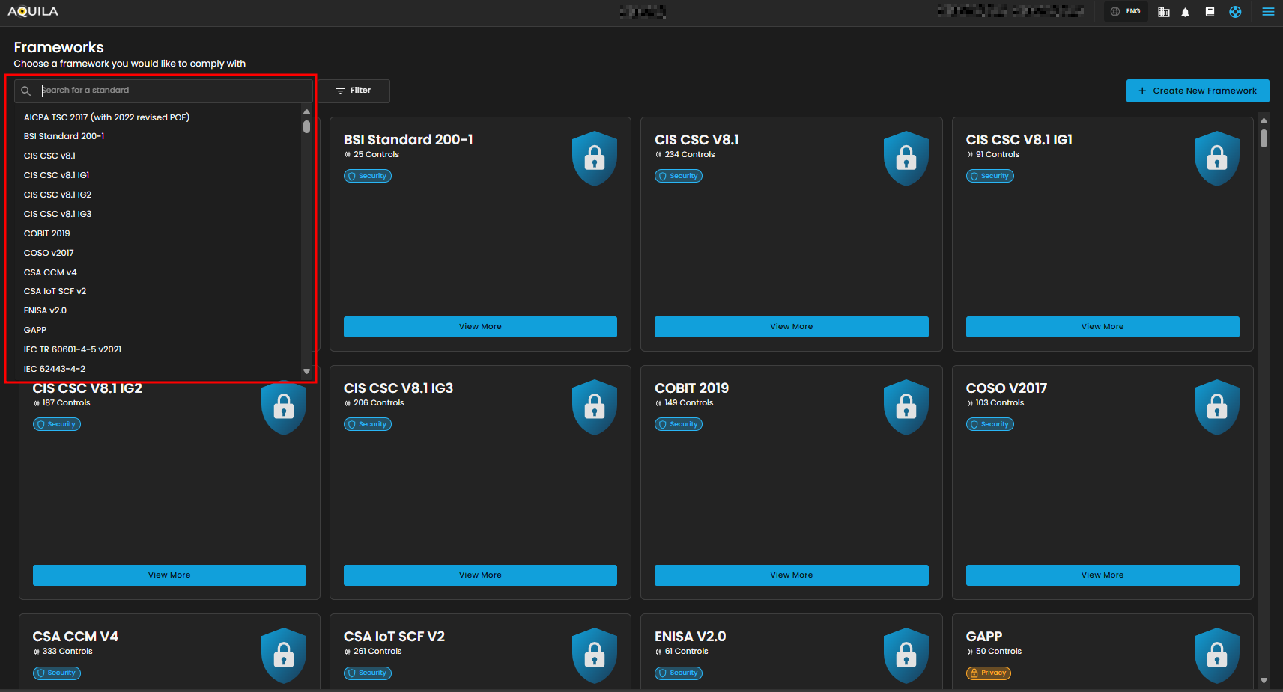Screen dimensions: 1283x692
Task: Click the Privacy tag on GAPP card
Action: [988, 673]
